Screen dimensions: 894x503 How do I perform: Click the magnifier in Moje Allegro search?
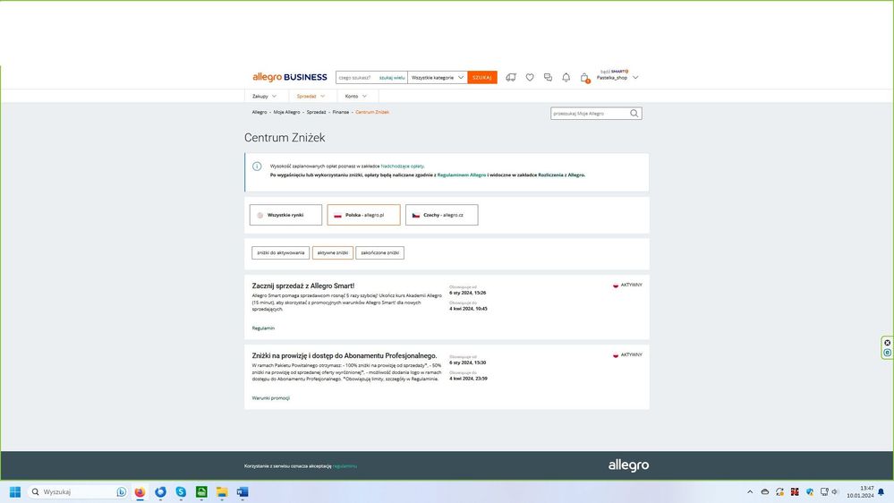tap(634, 114)
